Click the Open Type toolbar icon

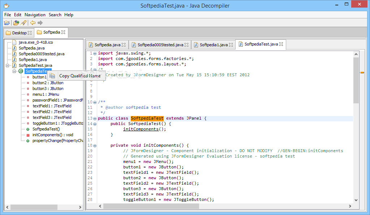coord(16,23)
